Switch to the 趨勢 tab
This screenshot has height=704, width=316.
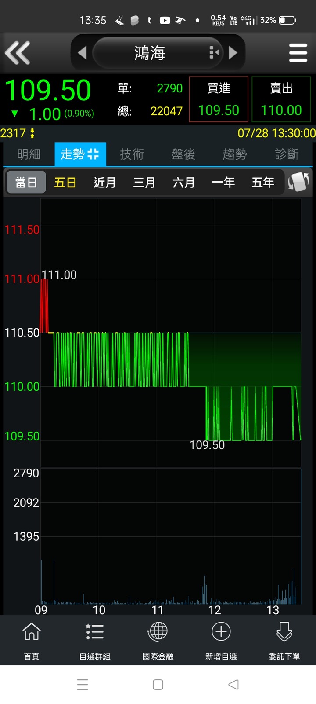coord(235,154)
